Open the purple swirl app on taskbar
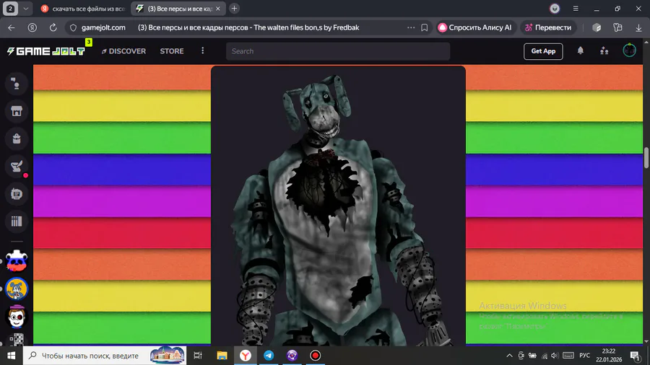 pyautogui.click(x=292, y=356)
